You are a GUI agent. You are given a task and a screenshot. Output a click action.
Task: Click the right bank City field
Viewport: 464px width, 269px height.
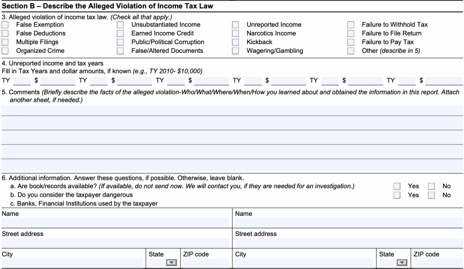point(304,263)
